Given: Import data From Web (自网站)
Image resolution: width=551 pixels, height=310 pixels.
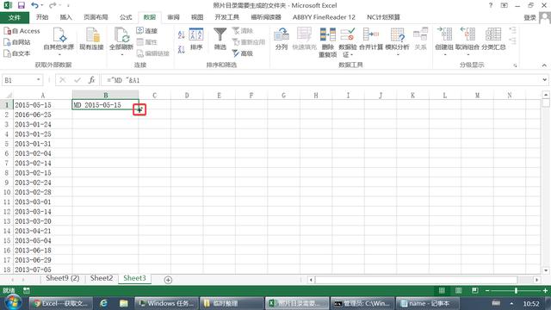Looking at the screenshot, I should pyautogui.click(x=17, y=42).
